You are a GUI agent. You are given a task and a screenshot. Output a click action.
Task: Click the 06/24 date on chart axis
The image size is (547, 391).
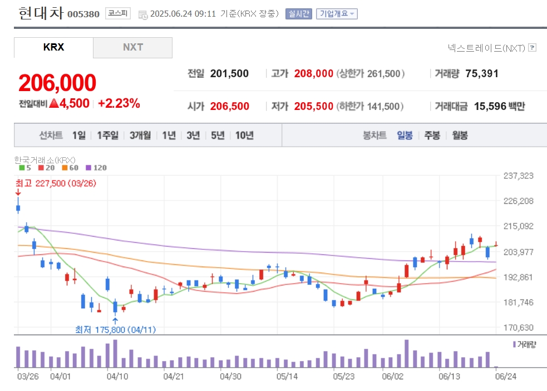tap(506, 377)
